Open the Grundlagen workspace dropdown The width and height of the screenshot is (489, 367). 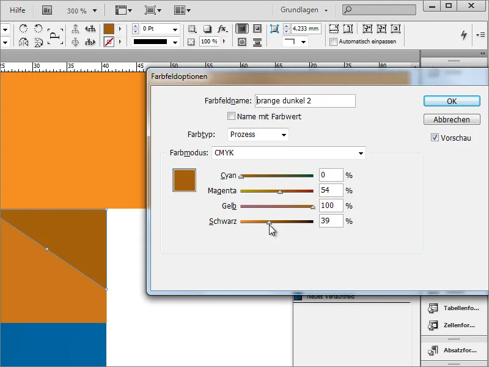tap(304, 10)
